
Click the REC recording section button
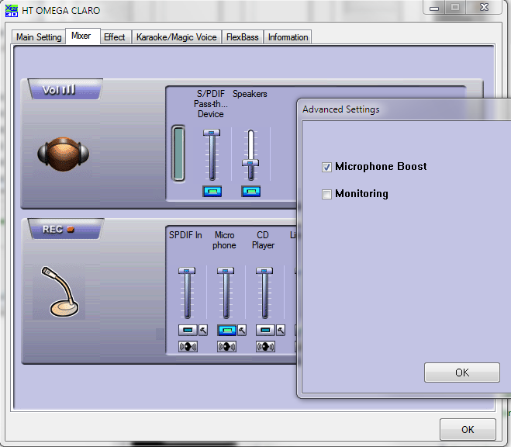click(x=66, y=229)
